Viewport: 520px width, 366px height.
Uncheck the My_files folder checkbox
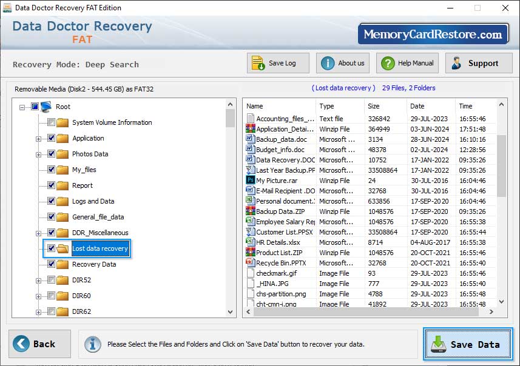tap(51, 169)
